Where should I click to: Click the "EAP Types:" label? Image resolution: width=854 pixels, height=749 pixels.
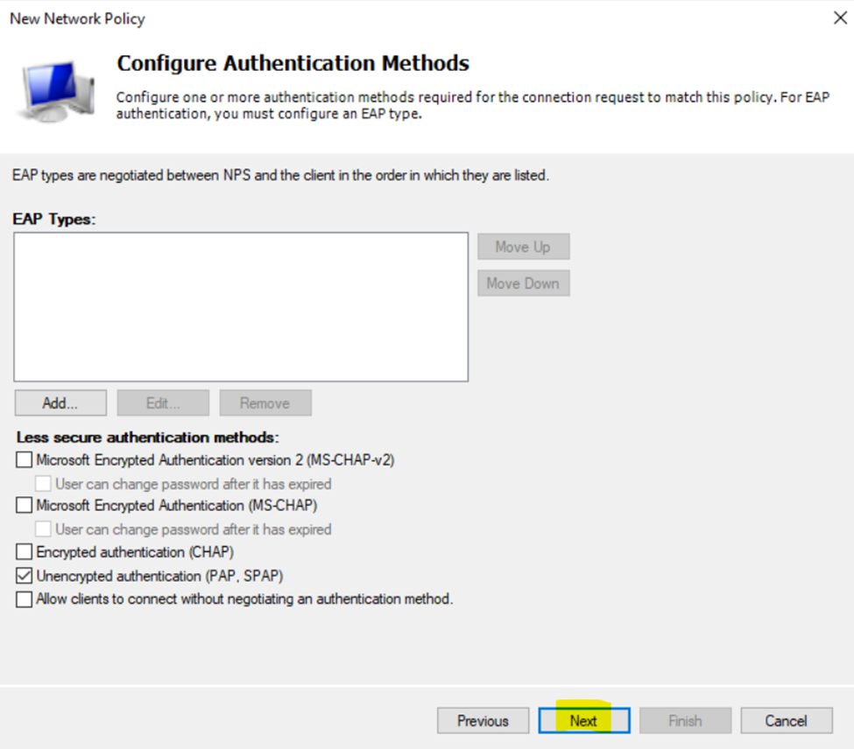54,219
